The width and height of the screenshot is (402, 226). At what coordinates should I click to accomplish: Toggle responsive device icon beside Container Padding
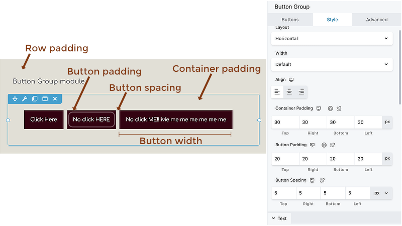pyautogui.click(x=319, y=108)
